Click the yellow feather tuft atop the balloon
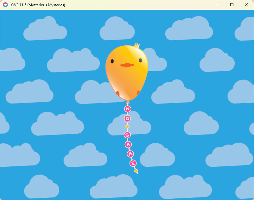The height and width of the screenshot is (200, 254). coord(137,46)
